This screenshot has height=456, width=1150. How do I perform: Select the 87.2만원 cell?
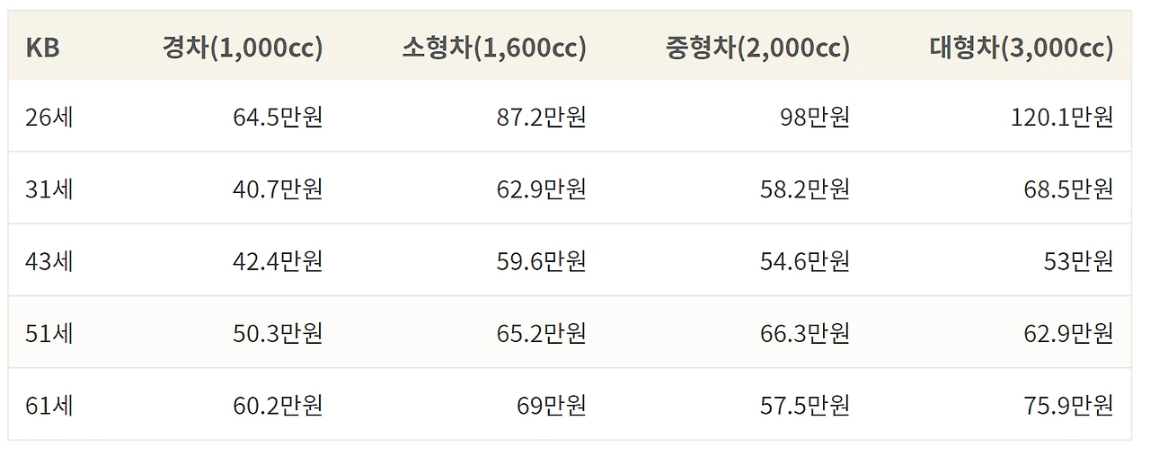click(x=542, y=117)
